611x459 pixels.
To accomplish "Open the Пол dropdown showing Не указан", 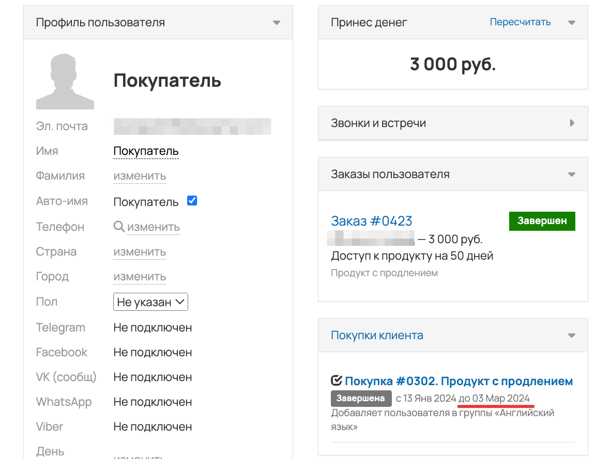I will click(150, 302).
